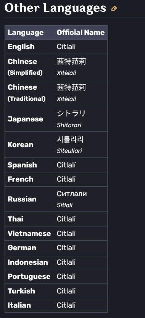The height and width of the screenshot is (318, 145).
Task: Click the Italian row label
Action: tap(19, 305)
